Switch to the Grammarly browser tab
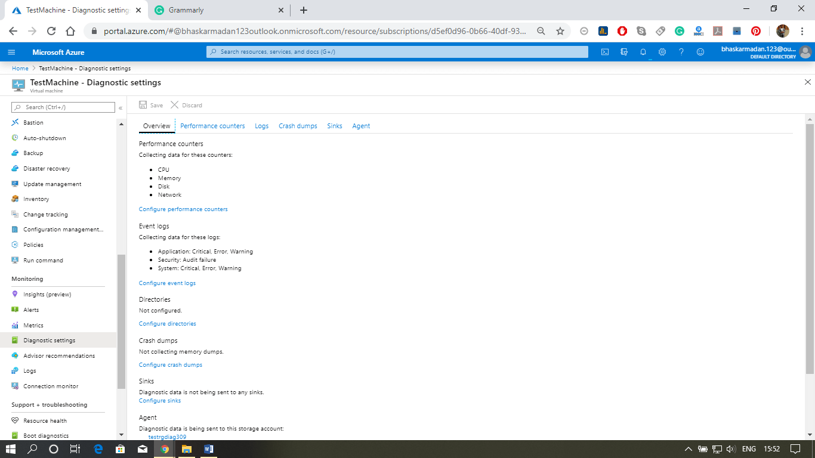 tap(218, 10)
